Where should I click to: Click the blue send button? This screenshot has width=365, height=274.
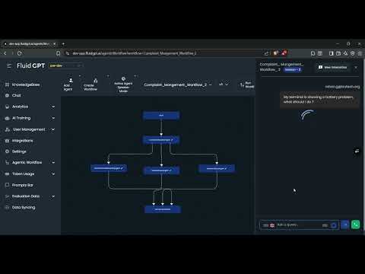345,225
